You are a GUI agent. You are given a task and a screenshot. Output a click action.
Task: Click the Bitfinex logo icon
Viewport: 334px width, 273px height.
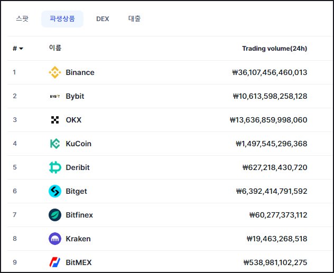tap(55, 215)
